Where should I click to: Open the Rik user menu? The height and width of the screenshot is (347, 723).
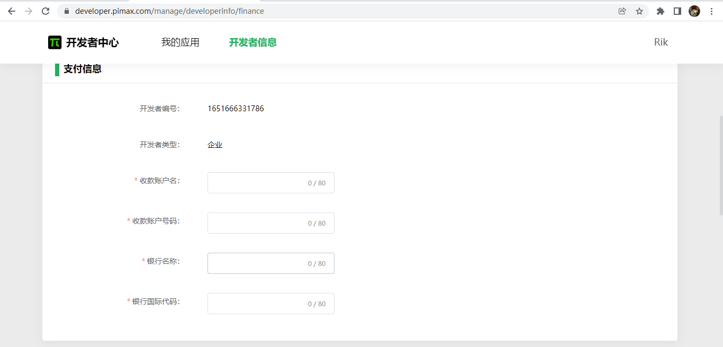point(661,42)
